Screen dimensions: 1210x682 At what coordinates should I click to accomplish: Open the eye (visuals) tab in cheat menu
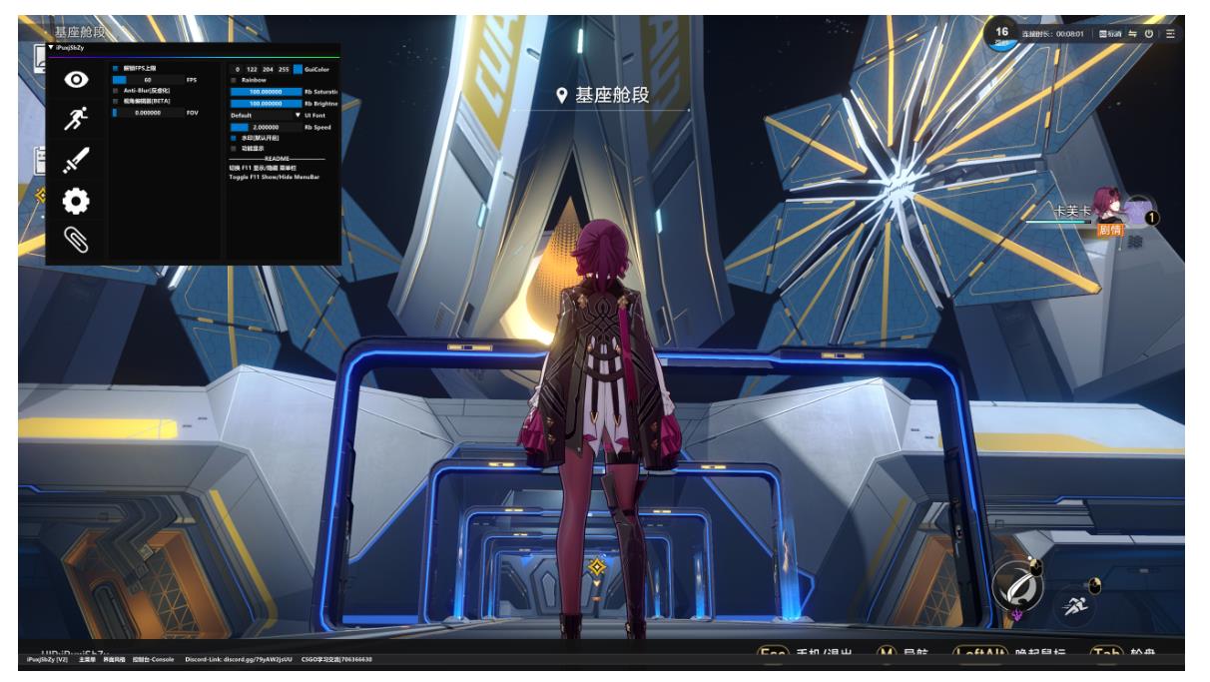pyautogui.click(x=76, y=80)
